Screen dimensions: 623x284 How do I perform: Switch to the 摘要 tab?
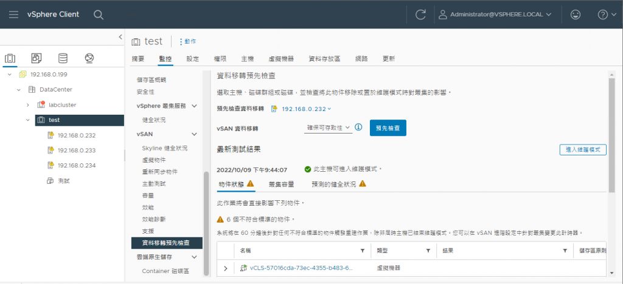coord(138,59)
